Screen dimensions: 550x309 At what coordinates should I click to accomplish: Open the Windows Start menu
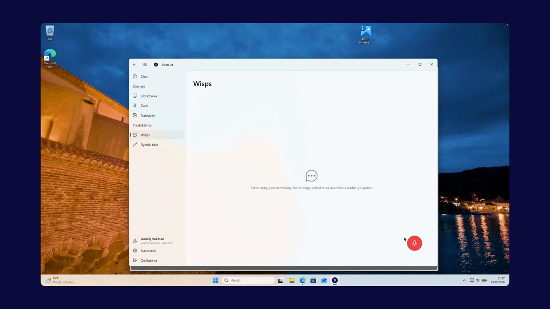tap(215, 280)
